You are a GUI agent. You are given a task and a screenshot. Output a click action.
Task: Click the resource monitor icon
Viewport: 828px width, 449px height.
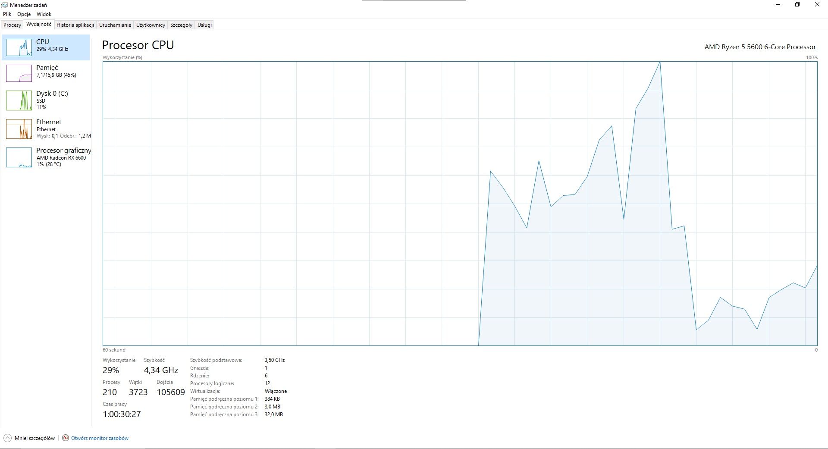pos(66,438)
